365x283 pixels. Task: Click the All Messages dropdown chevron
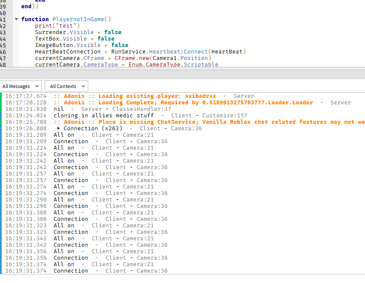(37, 86)
